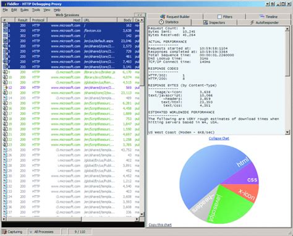Toggle Capturing status in status bar
The image size is (293, 236).
pyautogui.click(x=14, y=232)
